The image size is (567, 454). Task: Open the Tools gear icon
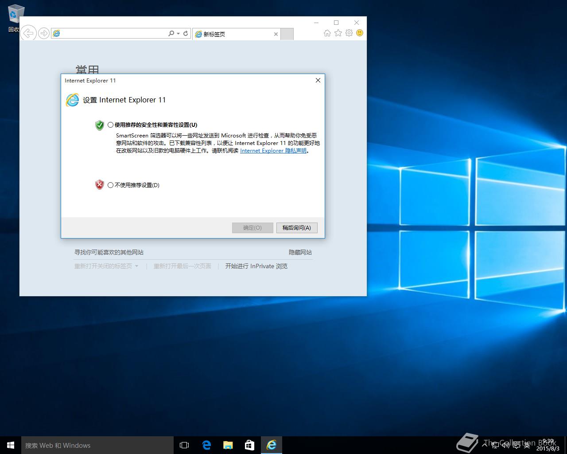(349, 33)
